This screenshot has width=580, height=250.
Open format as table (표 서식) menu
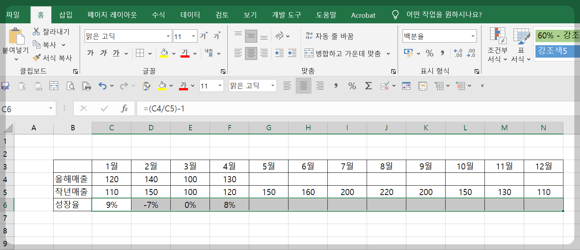[521, 45]
